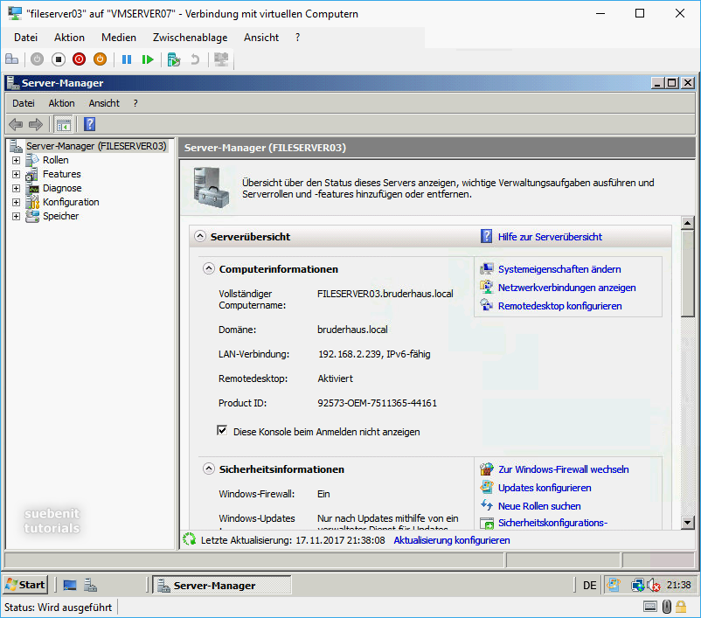Click the Product ID value '92573-OEM-7511365-44161'
The height and width of the screenshot is (618, 701).
click(378, 403)
